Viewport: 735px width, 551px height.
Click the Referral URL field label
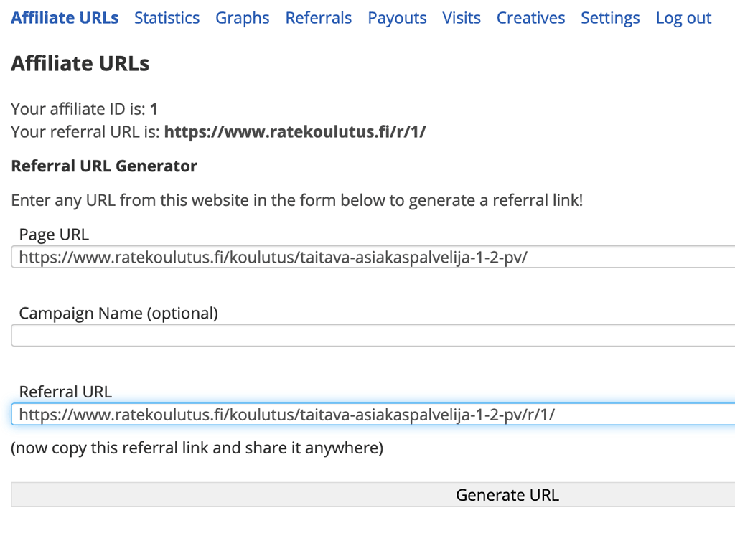pyautogui.click(x=65, y=392)
